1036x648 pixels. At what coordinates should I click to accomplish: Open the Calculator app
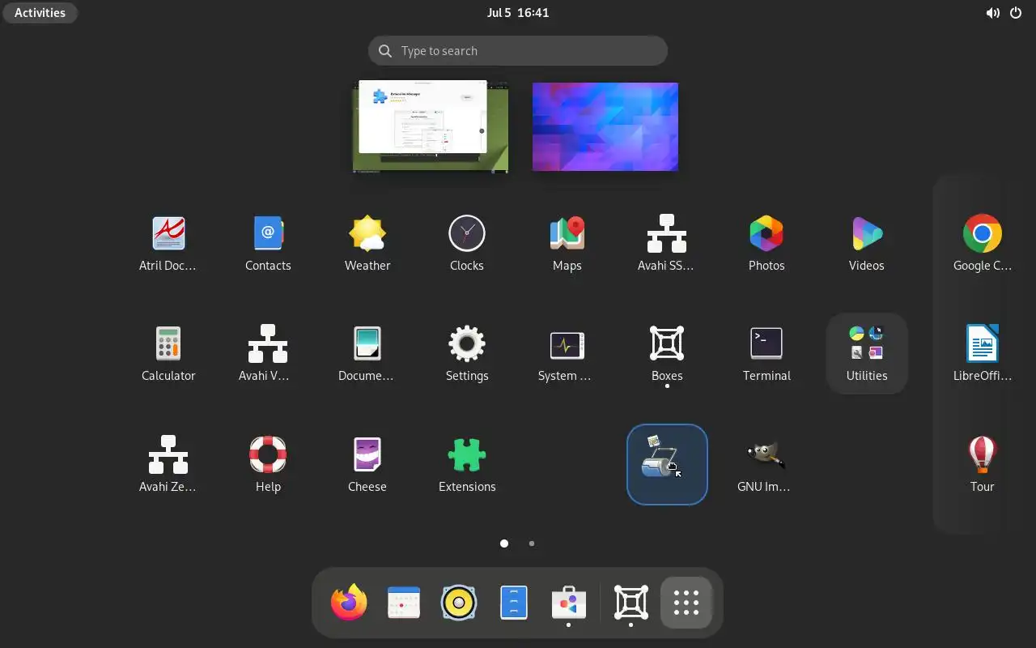tap(168, 353)
